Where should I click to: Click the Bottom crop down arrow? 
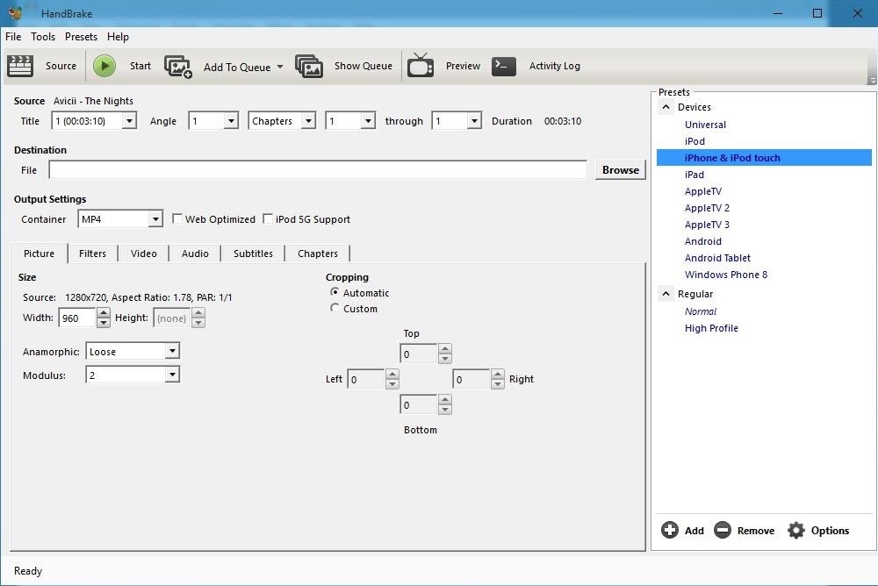tap(444, 410)
